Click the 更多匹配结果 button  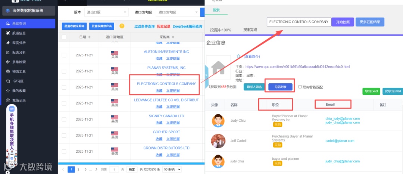click(x=370, y=22)
